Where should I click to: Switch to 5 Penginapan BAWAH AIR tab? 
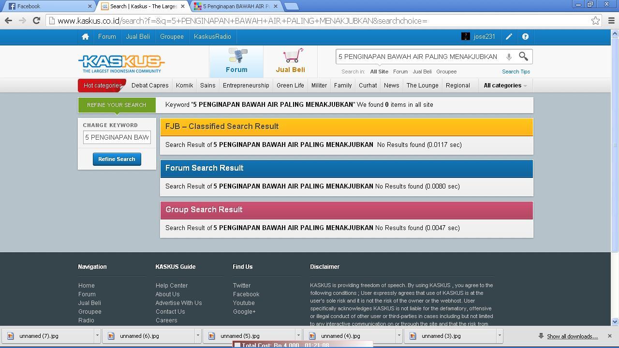[236, 6]
